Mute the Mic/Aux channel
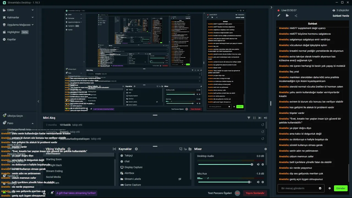Screen dimensions: 352x198 (x=258, y=182)
